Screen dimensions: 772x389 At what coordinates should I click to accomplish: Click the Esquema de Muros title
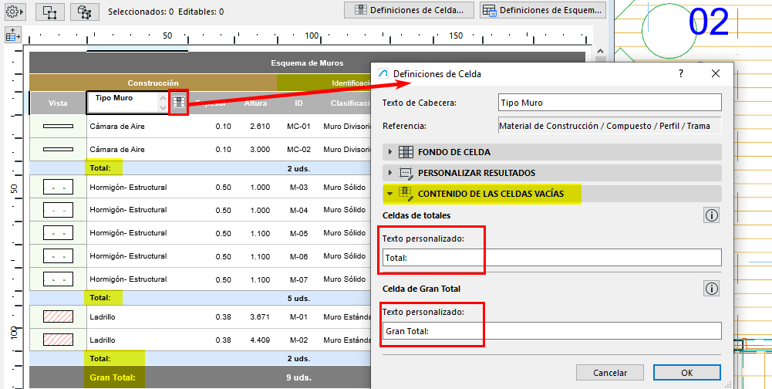tap(307, 63)
